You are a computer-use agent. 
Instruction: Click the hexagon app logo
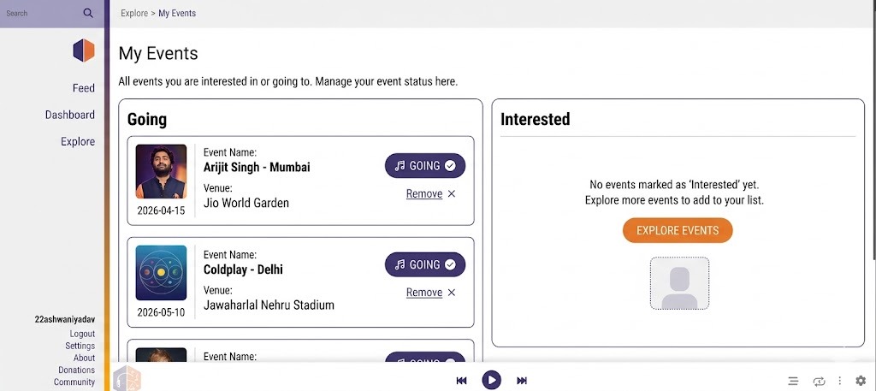84,50
